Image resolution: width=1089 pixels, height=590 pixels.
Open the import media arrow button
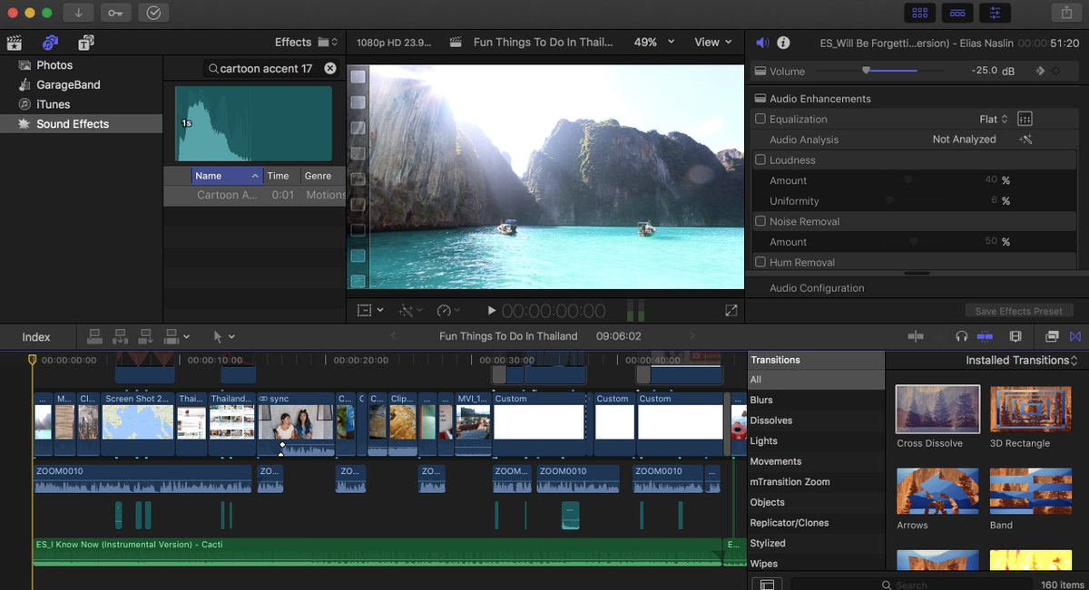click(79, 13)
